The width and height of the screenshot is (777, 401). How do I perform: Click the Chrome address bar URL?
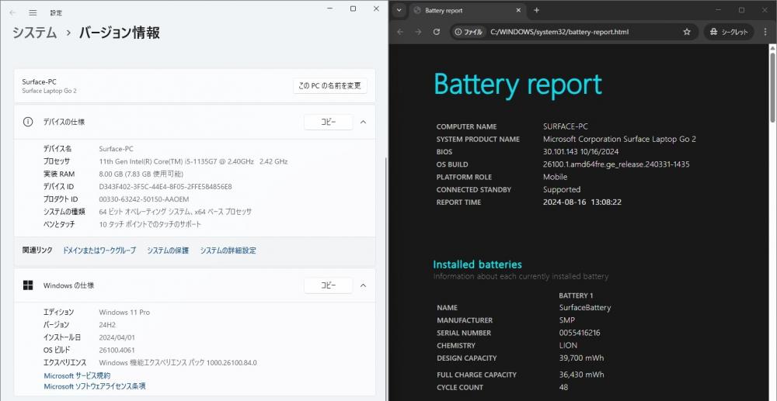pos(559,32)
